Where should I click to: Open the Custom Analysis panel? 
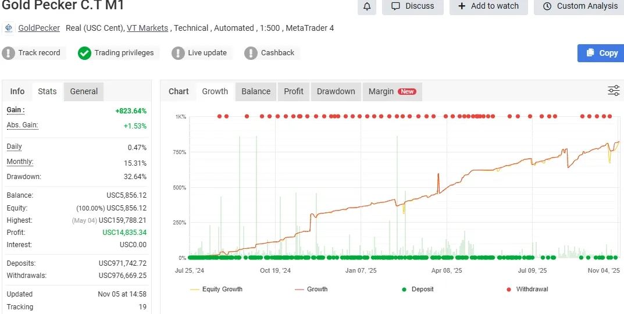[x=580, y=6]
